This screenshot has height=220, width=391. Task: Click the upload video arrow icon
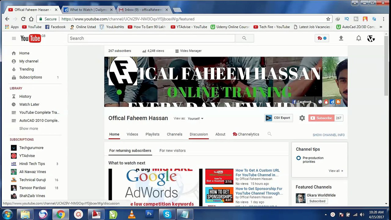(x=341, y=38)
